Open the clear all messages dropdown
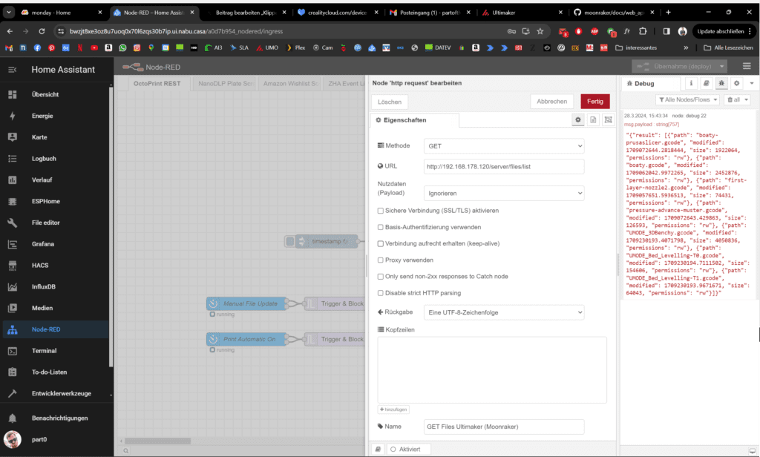 pyautogui.click(x=737, y=99)
